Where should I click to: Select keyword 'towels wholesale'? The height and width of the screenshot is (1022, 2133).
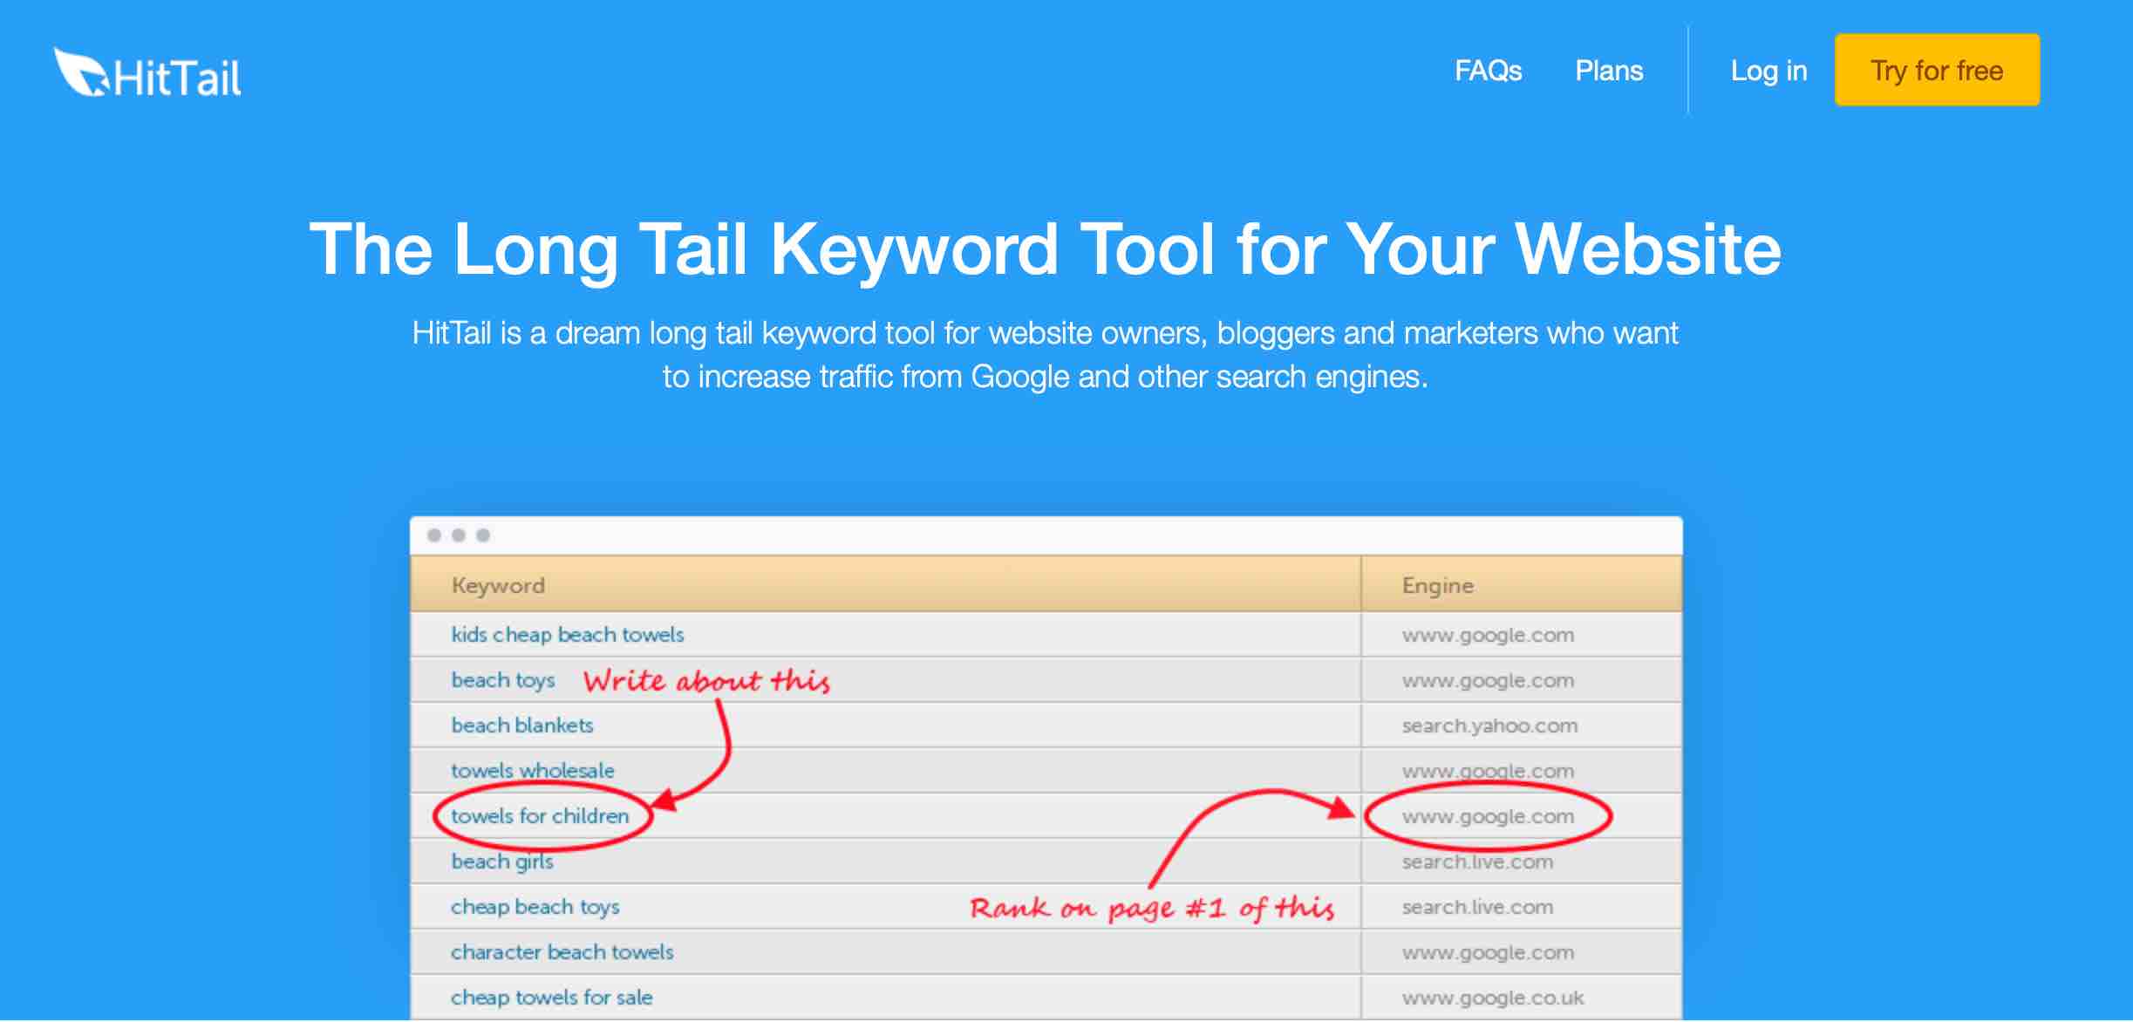[x=532, y=771]
